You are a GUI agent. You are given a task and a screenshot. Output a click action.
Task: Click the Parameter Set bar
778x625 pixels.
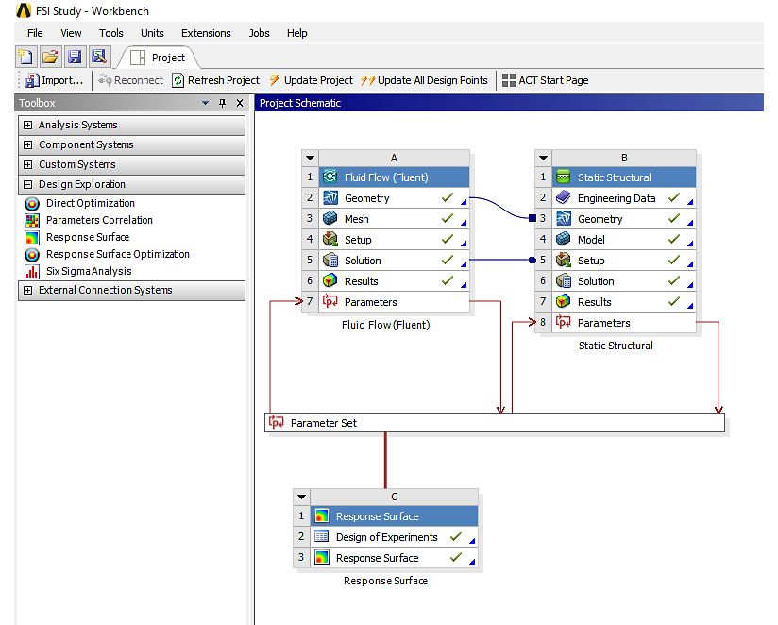(495, 423)
